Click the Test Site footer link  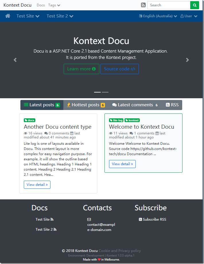42,219
